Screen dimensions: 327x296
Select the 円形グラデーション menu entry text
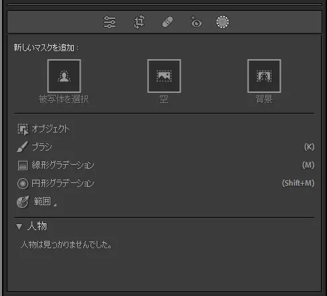click(x=63, y=184)
